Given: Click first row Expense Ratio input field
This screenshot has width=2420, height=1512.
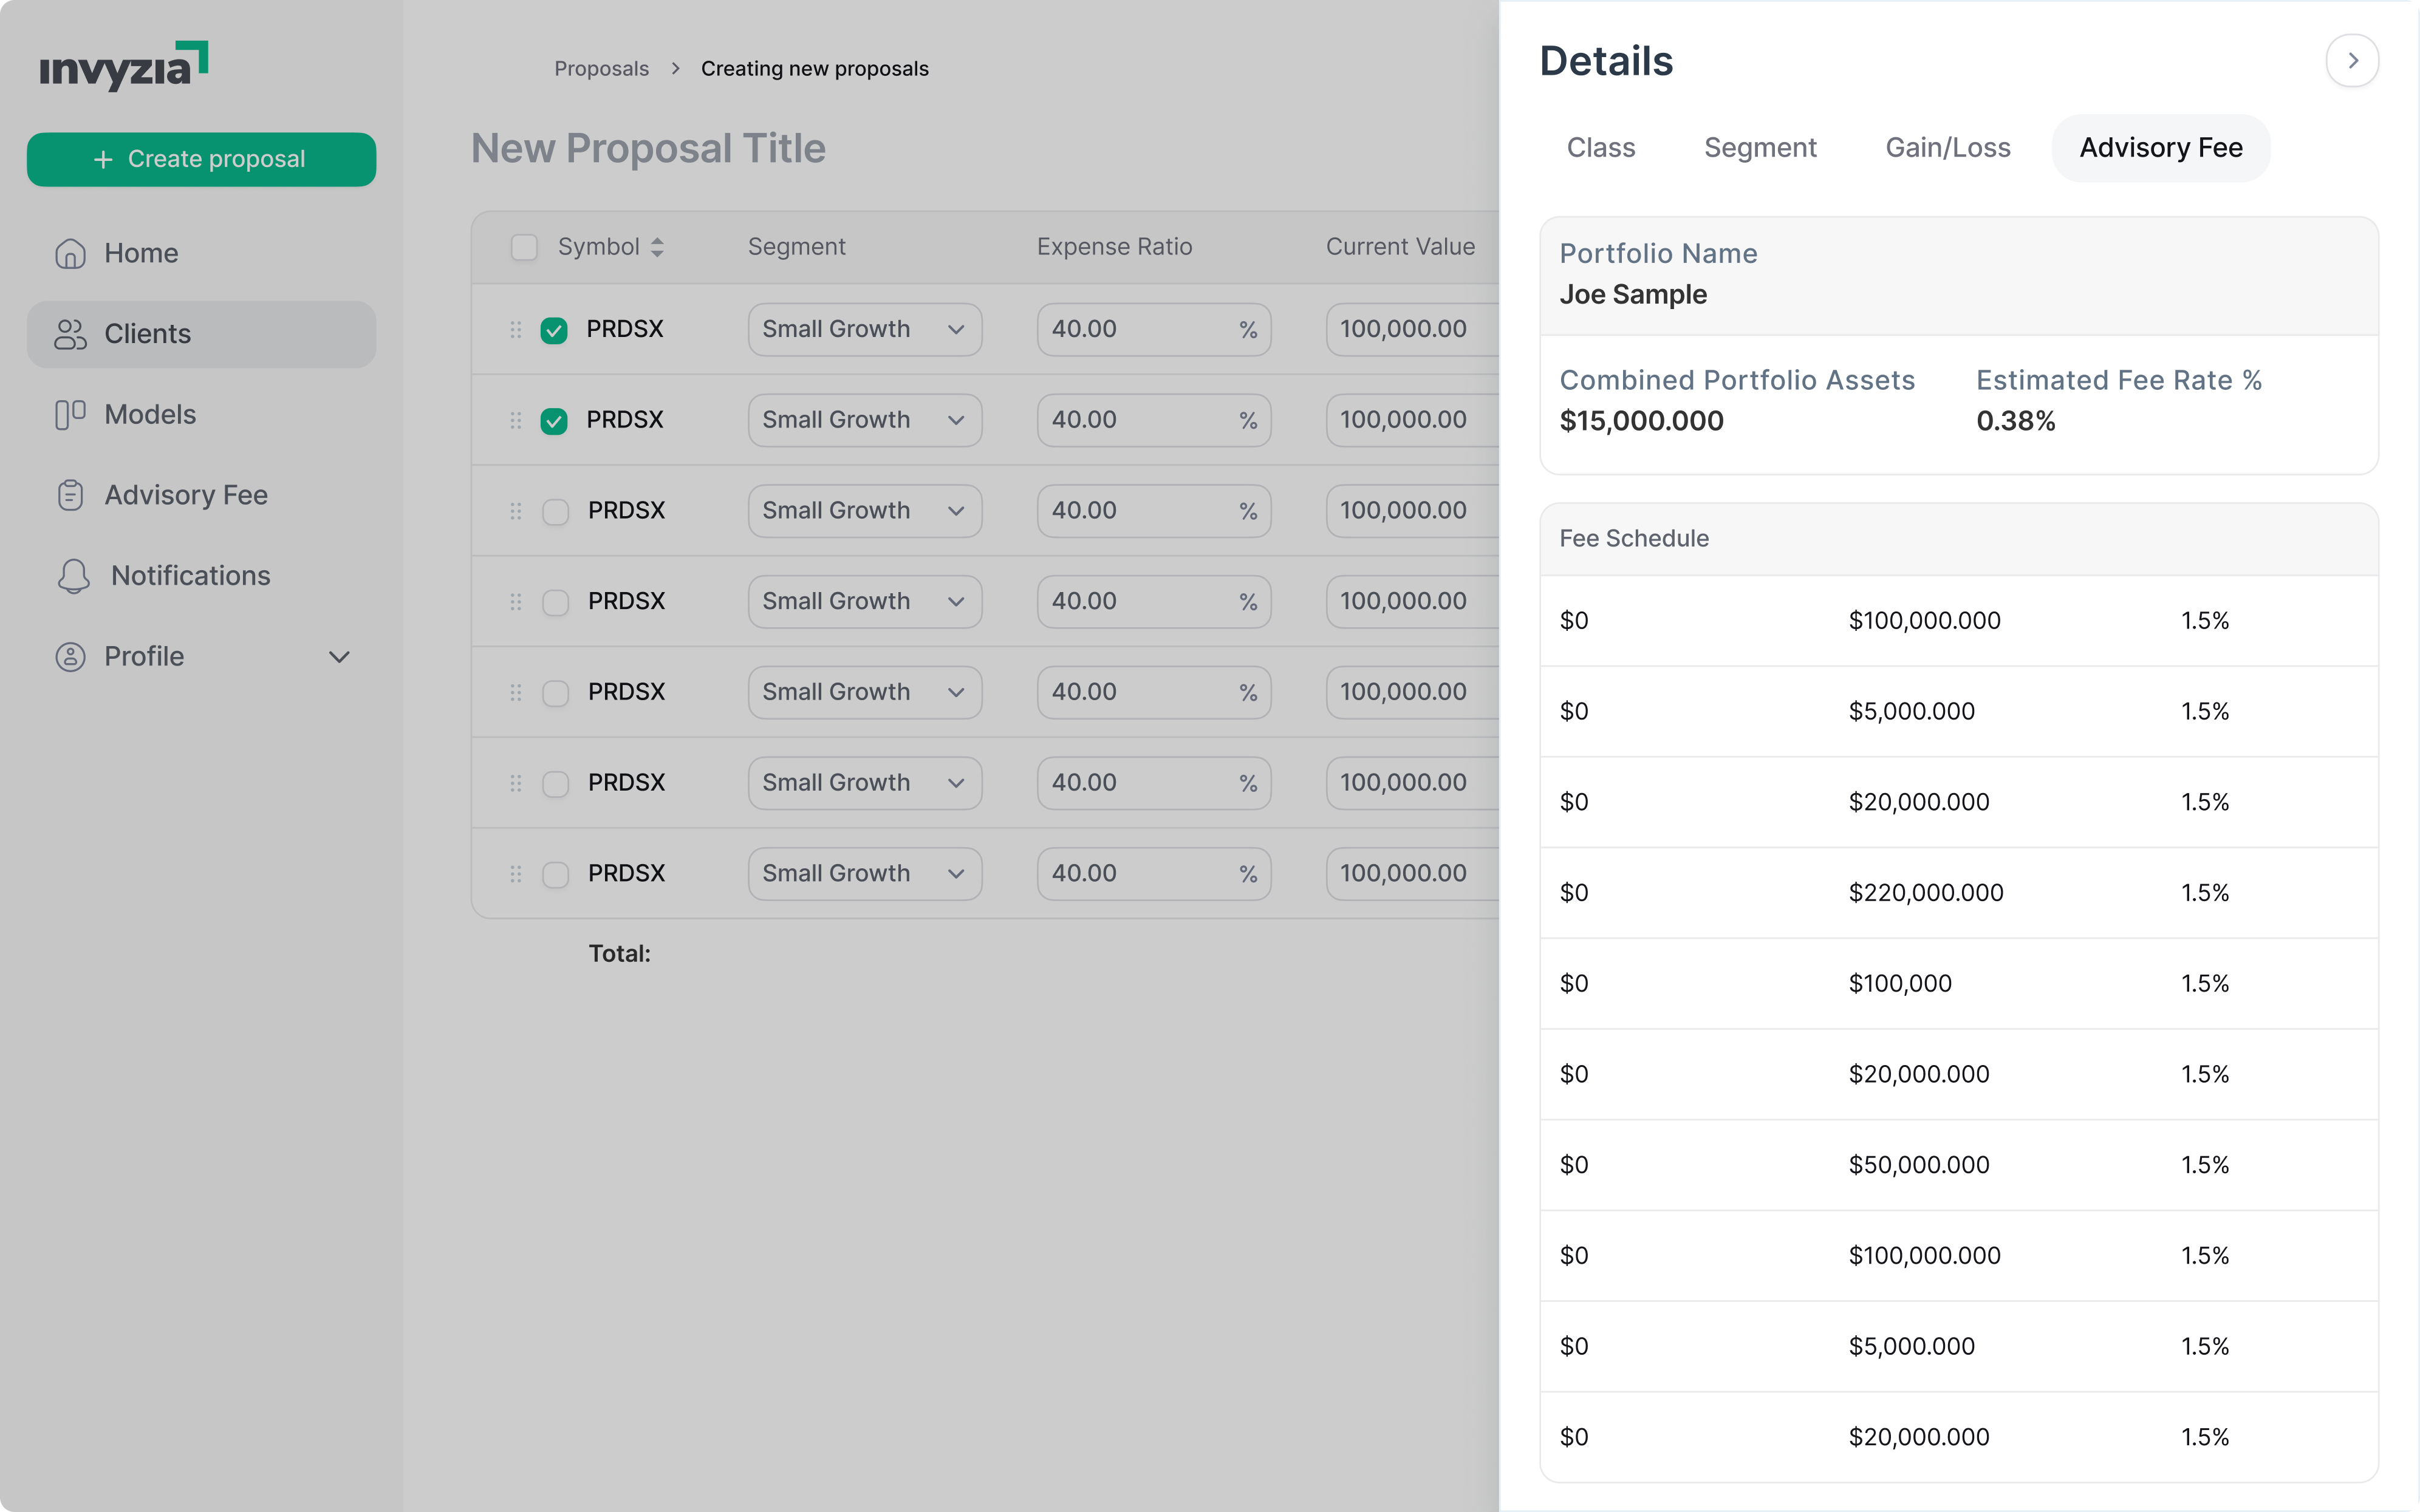Looking at the screenshot, I should 1135,330.
